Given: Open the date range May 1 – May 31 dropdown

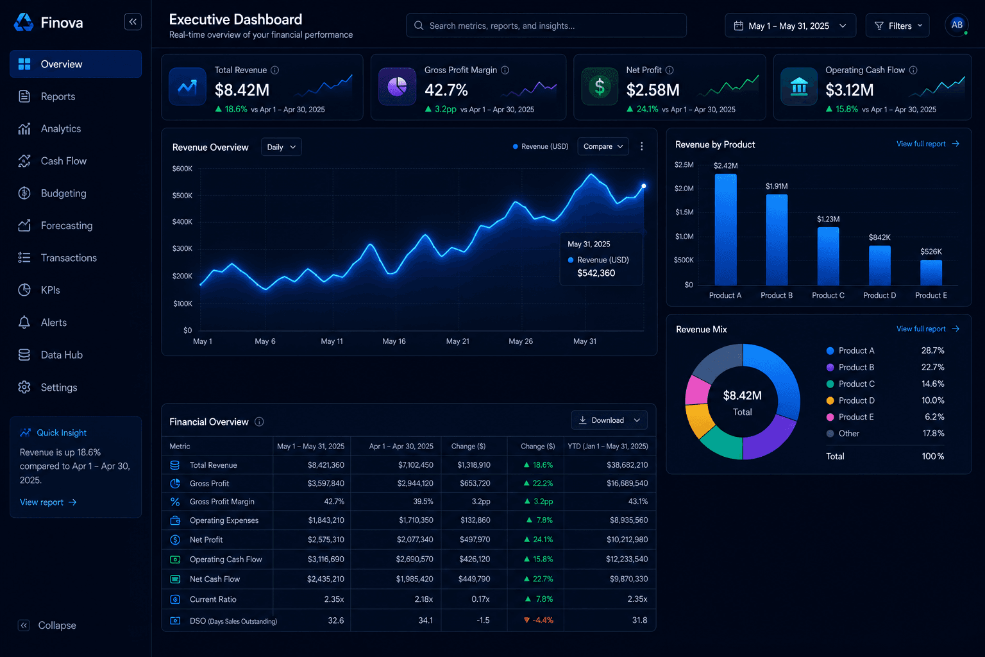Looking at the screenshot, I should pos(790,26).
